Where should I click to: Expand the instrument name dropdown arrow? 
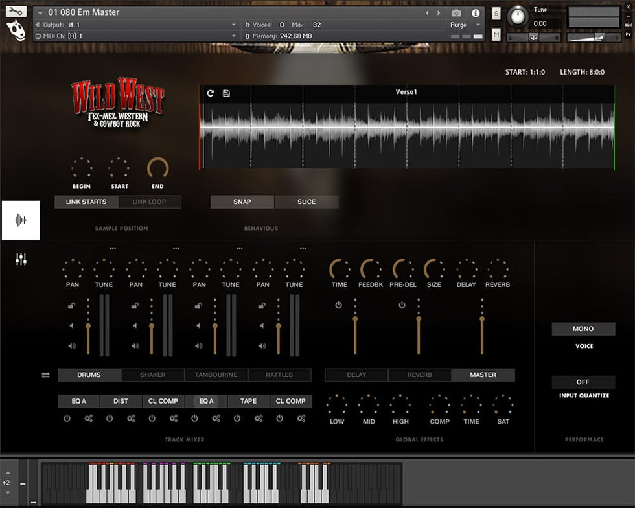[x=41, y=12]
